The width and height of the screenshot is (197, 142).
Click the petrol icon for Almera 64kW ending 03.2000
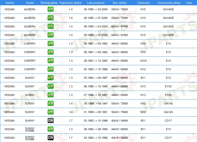(50, 26)
